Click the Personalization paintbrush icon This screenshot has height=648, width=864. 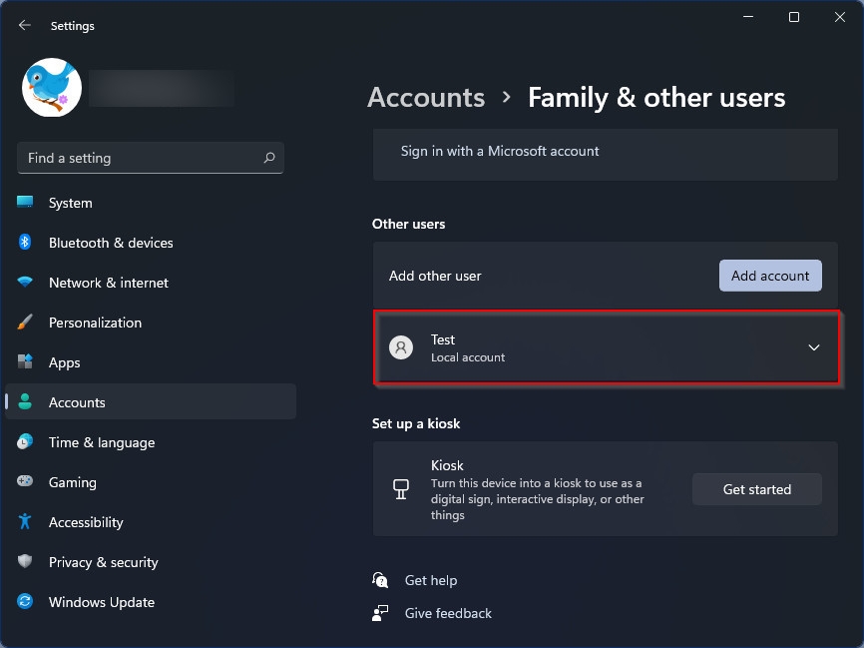coord(25,323)
